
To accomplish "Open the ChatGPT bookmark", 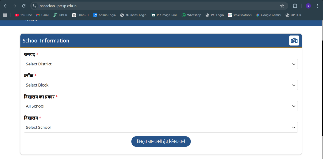I will tap(80, 15).
